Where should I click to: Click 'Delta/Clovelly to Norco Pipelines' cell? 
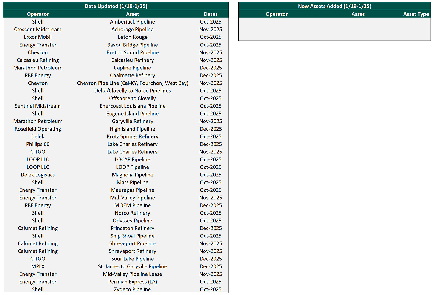click(x=132, y=91)
